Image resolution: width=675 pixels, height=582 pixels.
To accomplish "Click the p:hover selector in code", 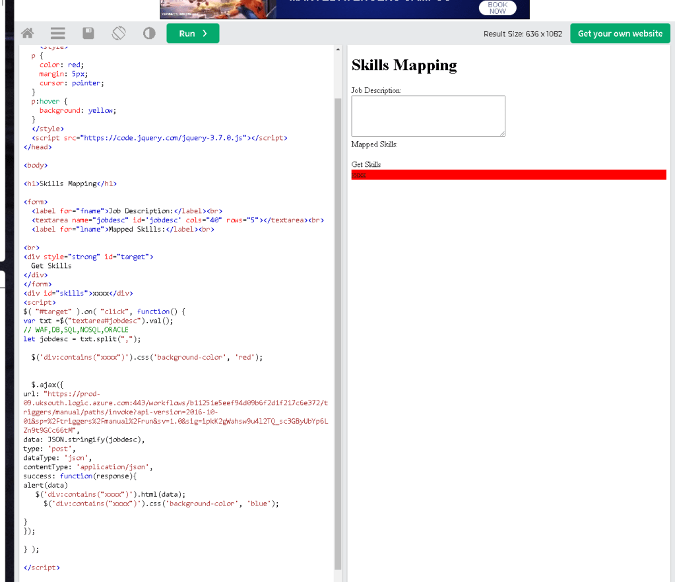I will 49,101.
